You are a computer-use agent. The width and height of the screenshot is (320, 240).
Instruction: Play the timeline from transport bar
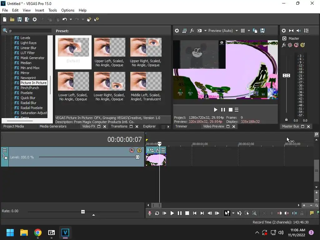point(172,213)
